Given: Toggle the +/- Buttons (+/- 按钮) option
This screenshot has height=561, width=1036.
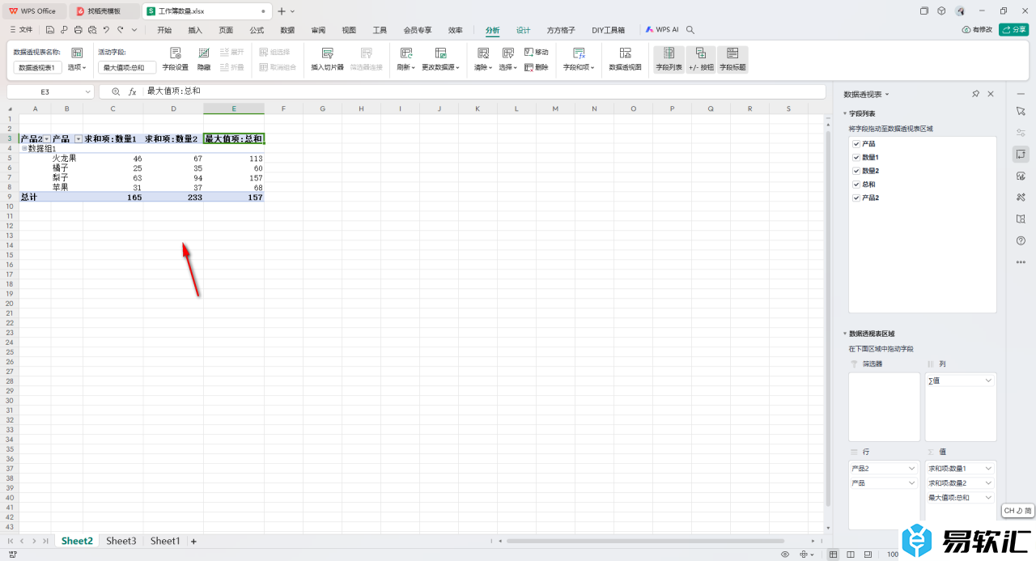Looking at the screenshot, I should [701, 59].
